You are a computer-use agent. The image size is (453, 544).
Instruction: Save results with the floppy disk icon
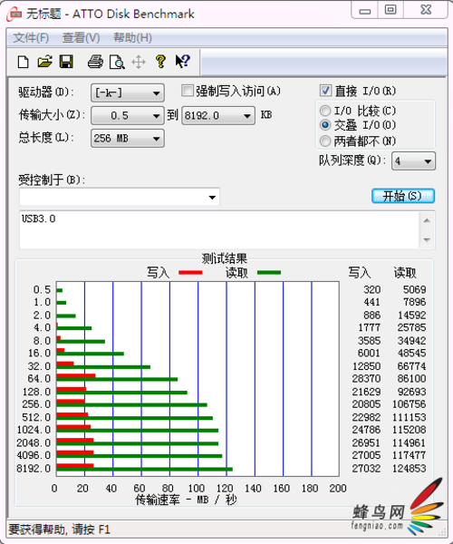tap(66, 62)
